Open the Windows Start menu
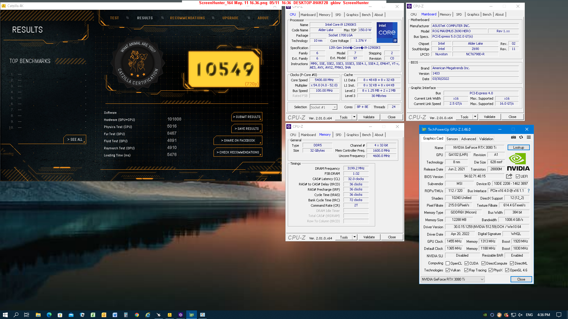Viewport: 568px width, 319px height. (5, 315)
